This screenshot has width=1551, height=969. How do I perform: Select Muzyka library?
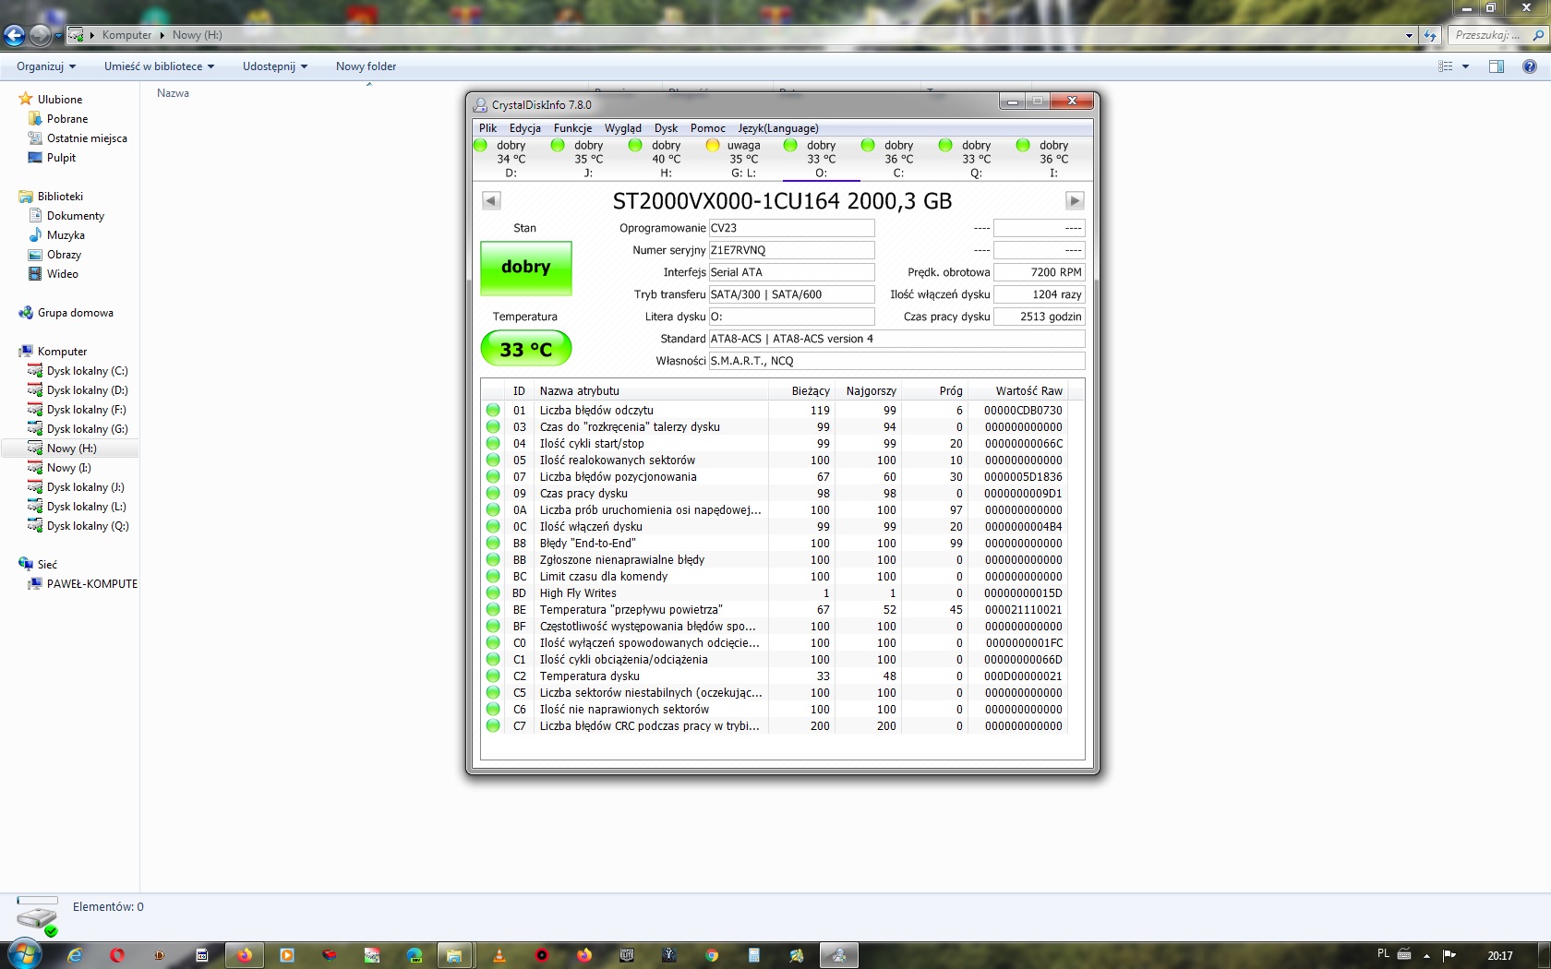click(66, 235)
